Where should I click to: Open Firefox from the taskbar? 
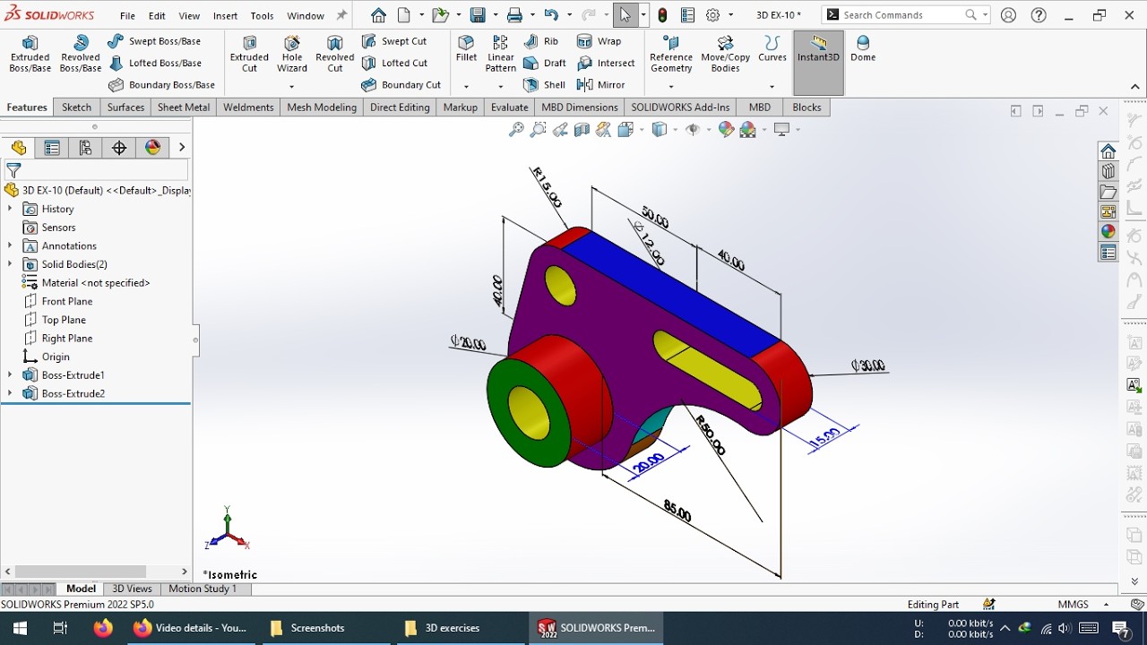click(x=103, y=628)
